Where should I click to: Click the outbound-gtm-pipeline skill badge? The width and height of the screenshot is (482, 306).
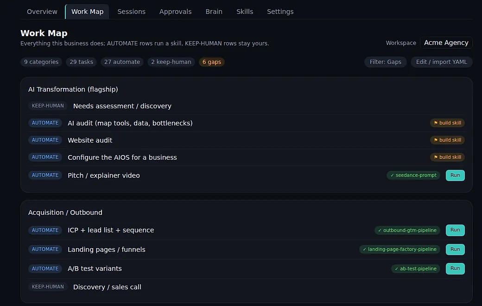tap(407, 230)
